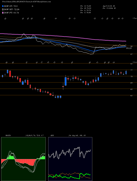This screenshot has height=181, width=137.
Task: Select the chart title mentioning KNF MunafaSutra.com
Action: coord(26,2)
